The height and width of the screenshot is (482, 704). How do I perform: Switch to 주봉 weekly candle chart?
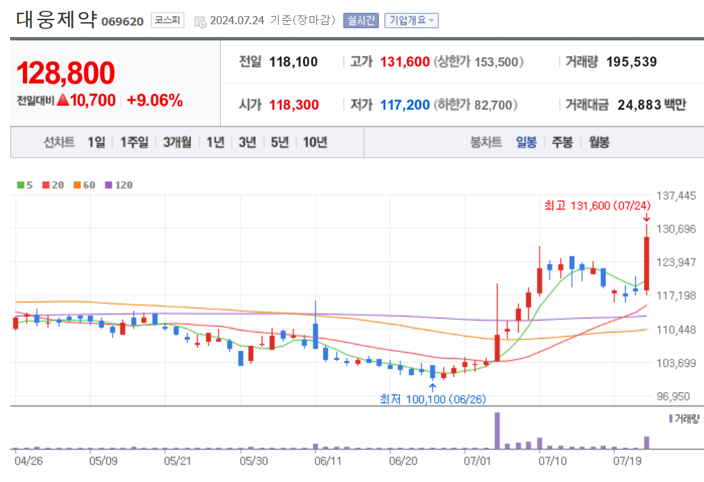(x=562, y=143)
